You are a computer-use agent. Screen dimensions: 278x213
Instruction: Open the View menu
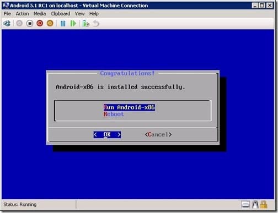coord(79,14)
